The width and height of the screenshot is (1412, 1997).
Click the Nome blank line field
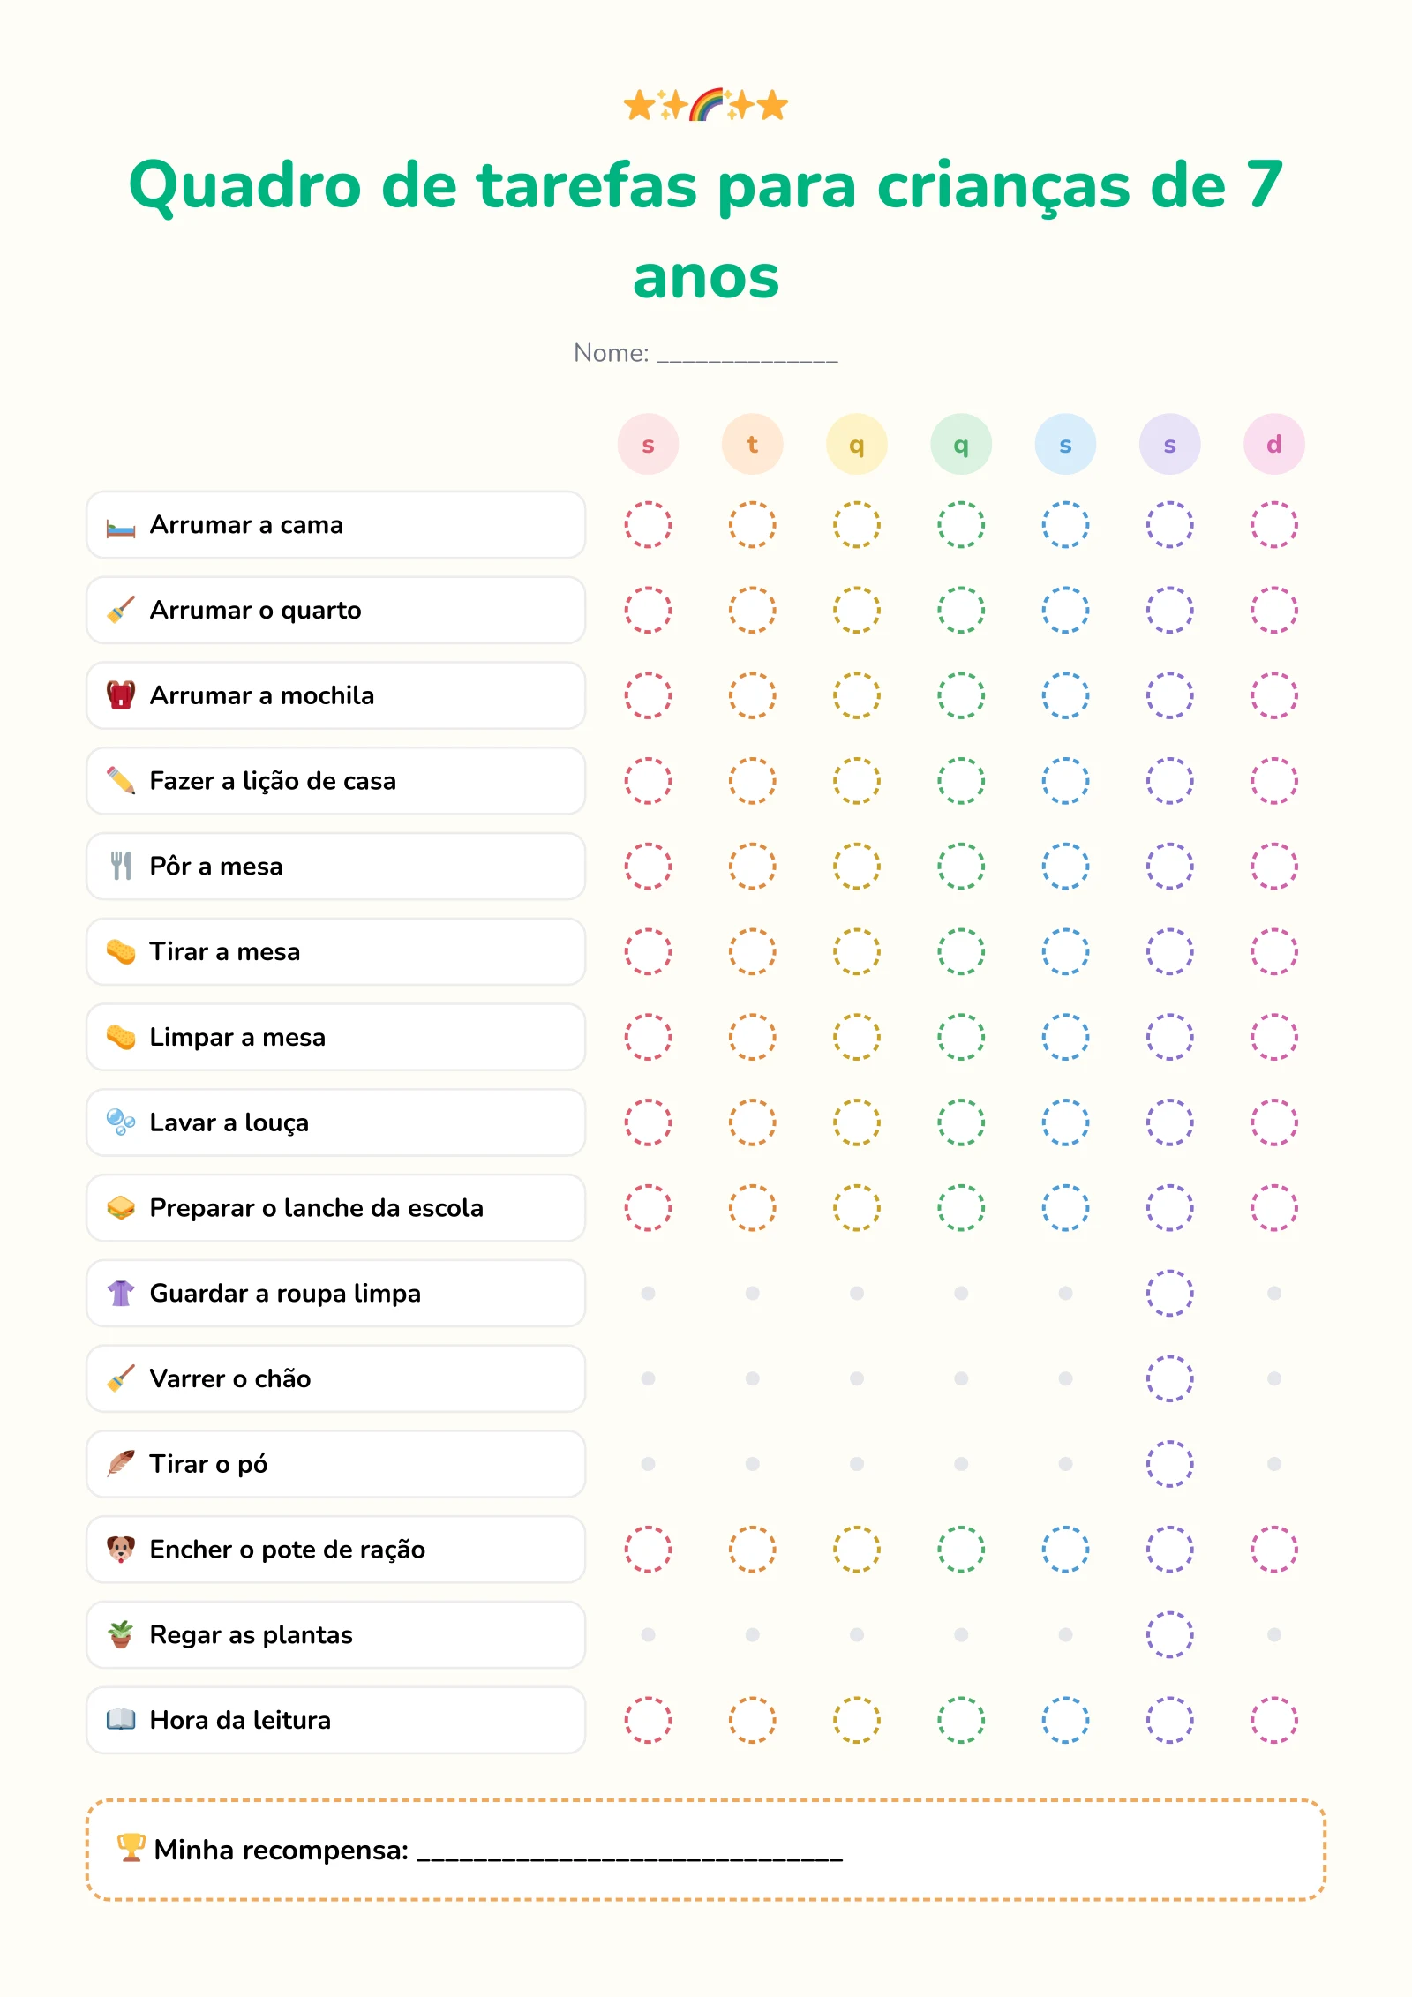747,355
